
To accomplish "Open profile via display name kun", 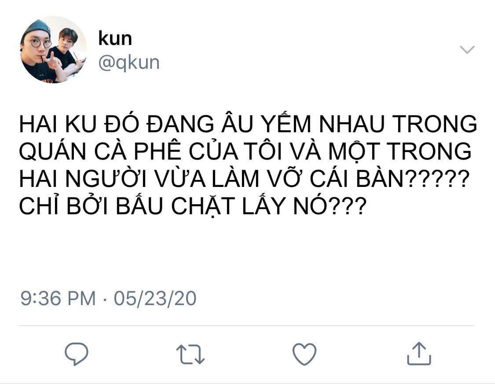I will [x=115, y=38].
